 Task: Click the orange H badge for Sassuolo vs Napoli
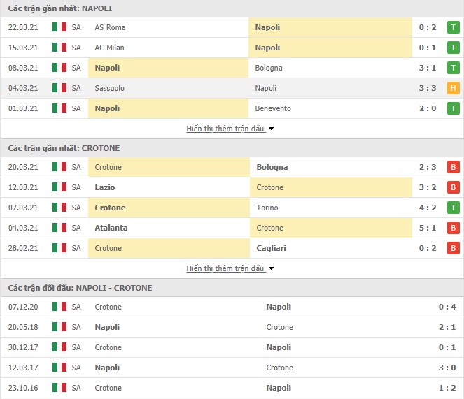tap(453, 88)
